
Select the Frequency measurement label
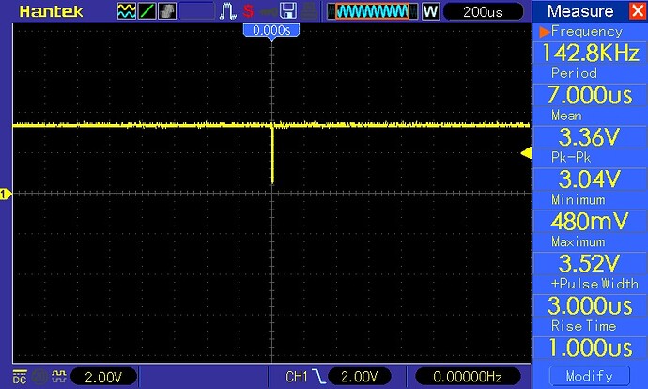587,31
